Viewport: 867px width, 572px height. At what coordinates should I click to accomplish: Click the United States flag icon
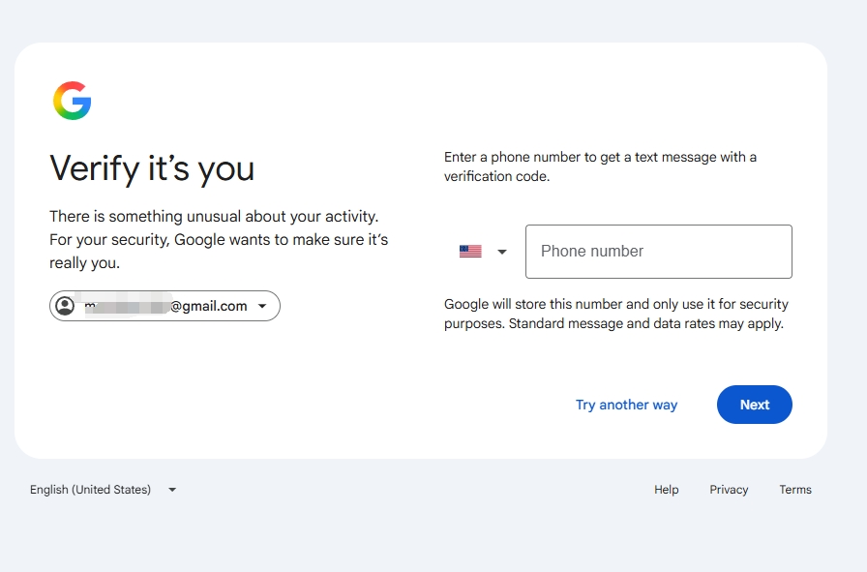470,252
